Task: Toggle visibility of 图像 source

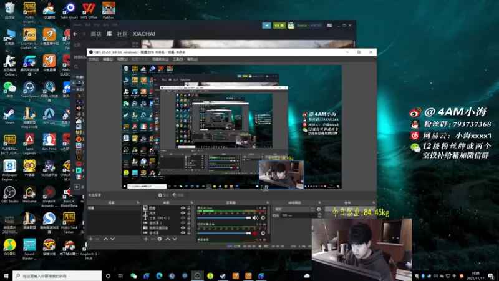Action: 183,208
